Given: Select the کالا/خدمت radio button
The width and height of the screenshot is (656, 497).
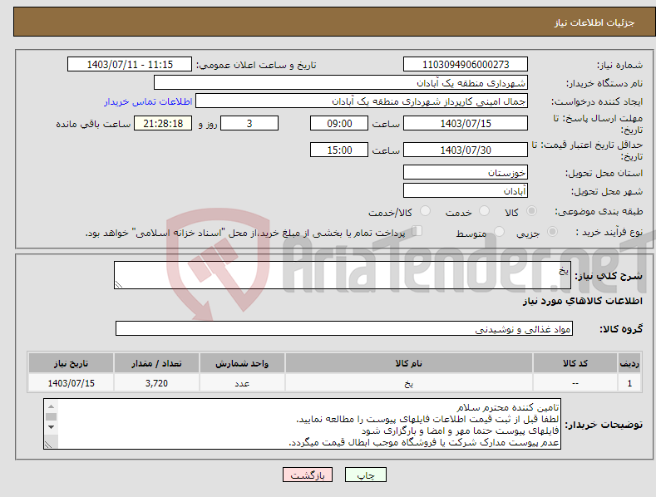Looking at the screenshot, I should (425, 211).
